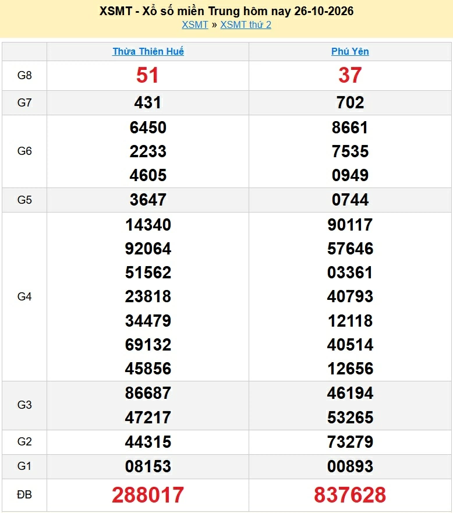Select G8 number 37
The image size is (453, 513).
(x=350, y=75)
